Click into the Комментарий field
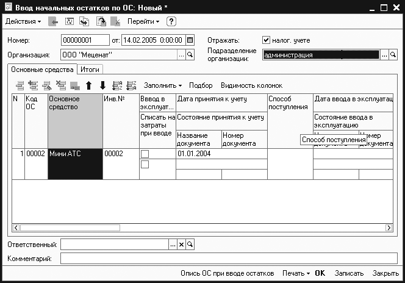The height and width of the screenshot is (283, 405). coord(229,259)
